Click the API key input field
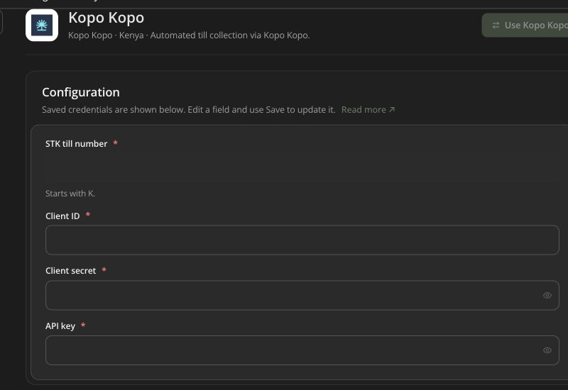The height and width of the screenshot is (390, 568). [302, 350]
